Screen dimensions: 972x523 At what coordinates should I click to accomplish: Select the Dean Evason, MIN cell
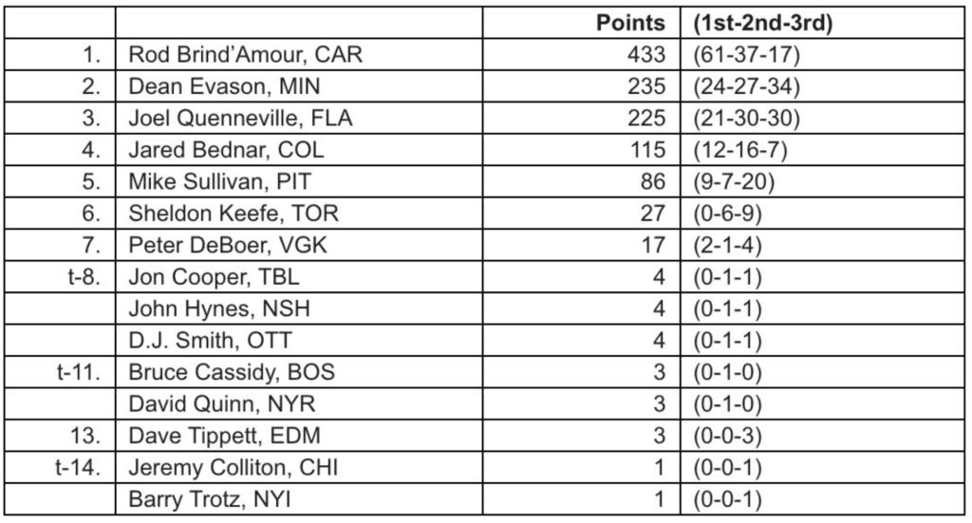pos(224,87)
